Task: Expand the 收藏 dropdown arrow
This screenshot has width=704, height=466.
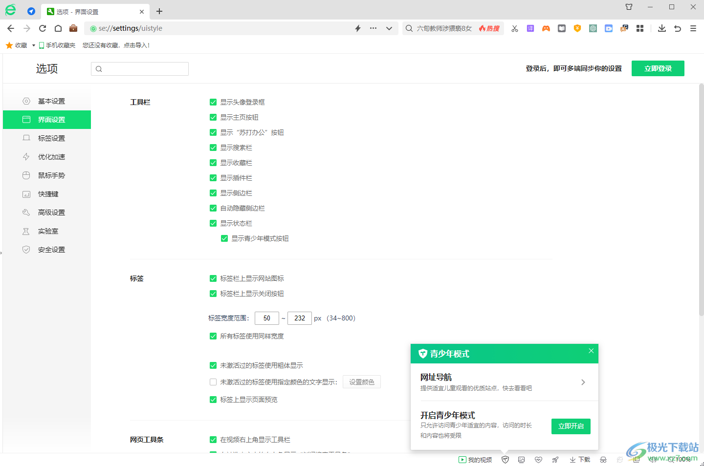Action: pos(33,45)
